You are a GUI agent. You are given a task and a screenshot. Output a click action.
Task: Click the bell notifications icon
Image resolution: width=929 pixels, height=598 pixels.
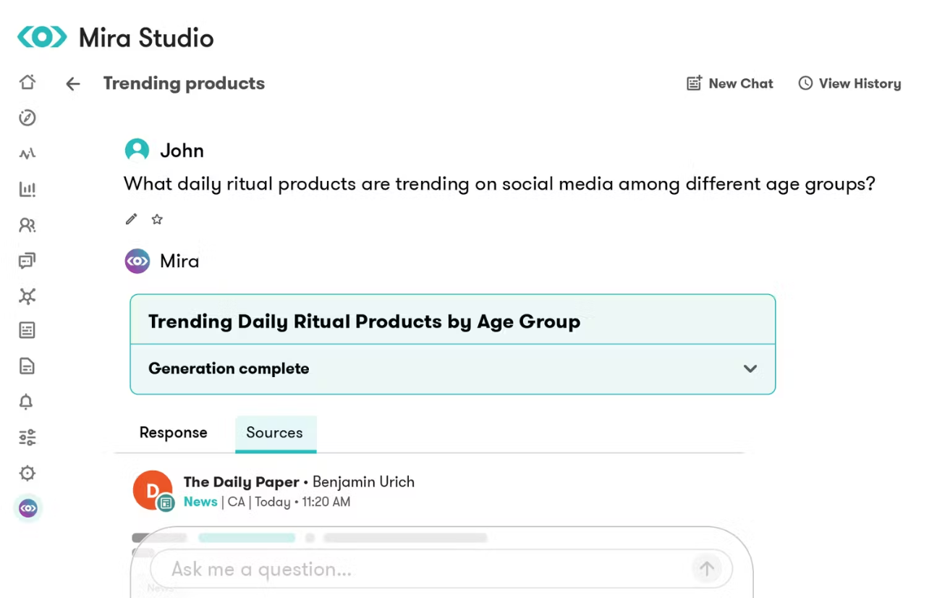click(x=27, y=402)
